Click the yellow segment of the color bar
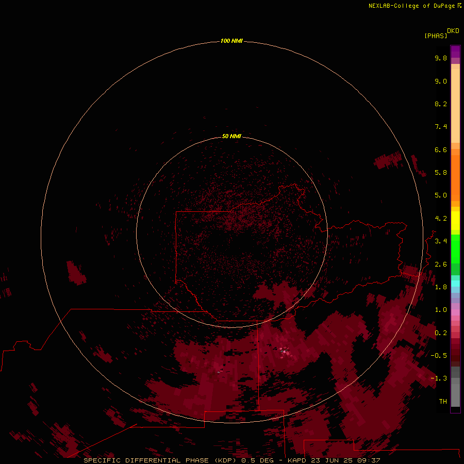Viewport: 464px width, 464px height. [x=455, y=221]
